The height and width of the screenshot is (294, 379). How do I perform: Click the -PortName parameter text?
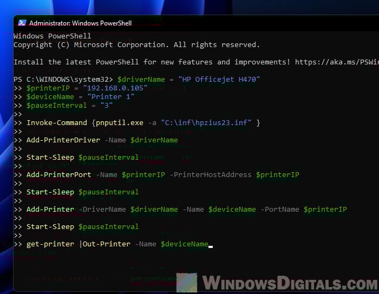tap(280, 210)
